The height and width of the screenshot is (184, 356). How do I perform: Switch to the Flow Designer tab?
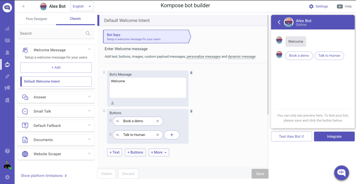36,19
